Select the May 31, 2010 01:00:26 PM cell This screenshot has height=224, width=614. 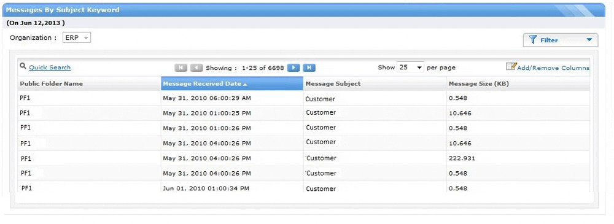[x=232, y=128]
